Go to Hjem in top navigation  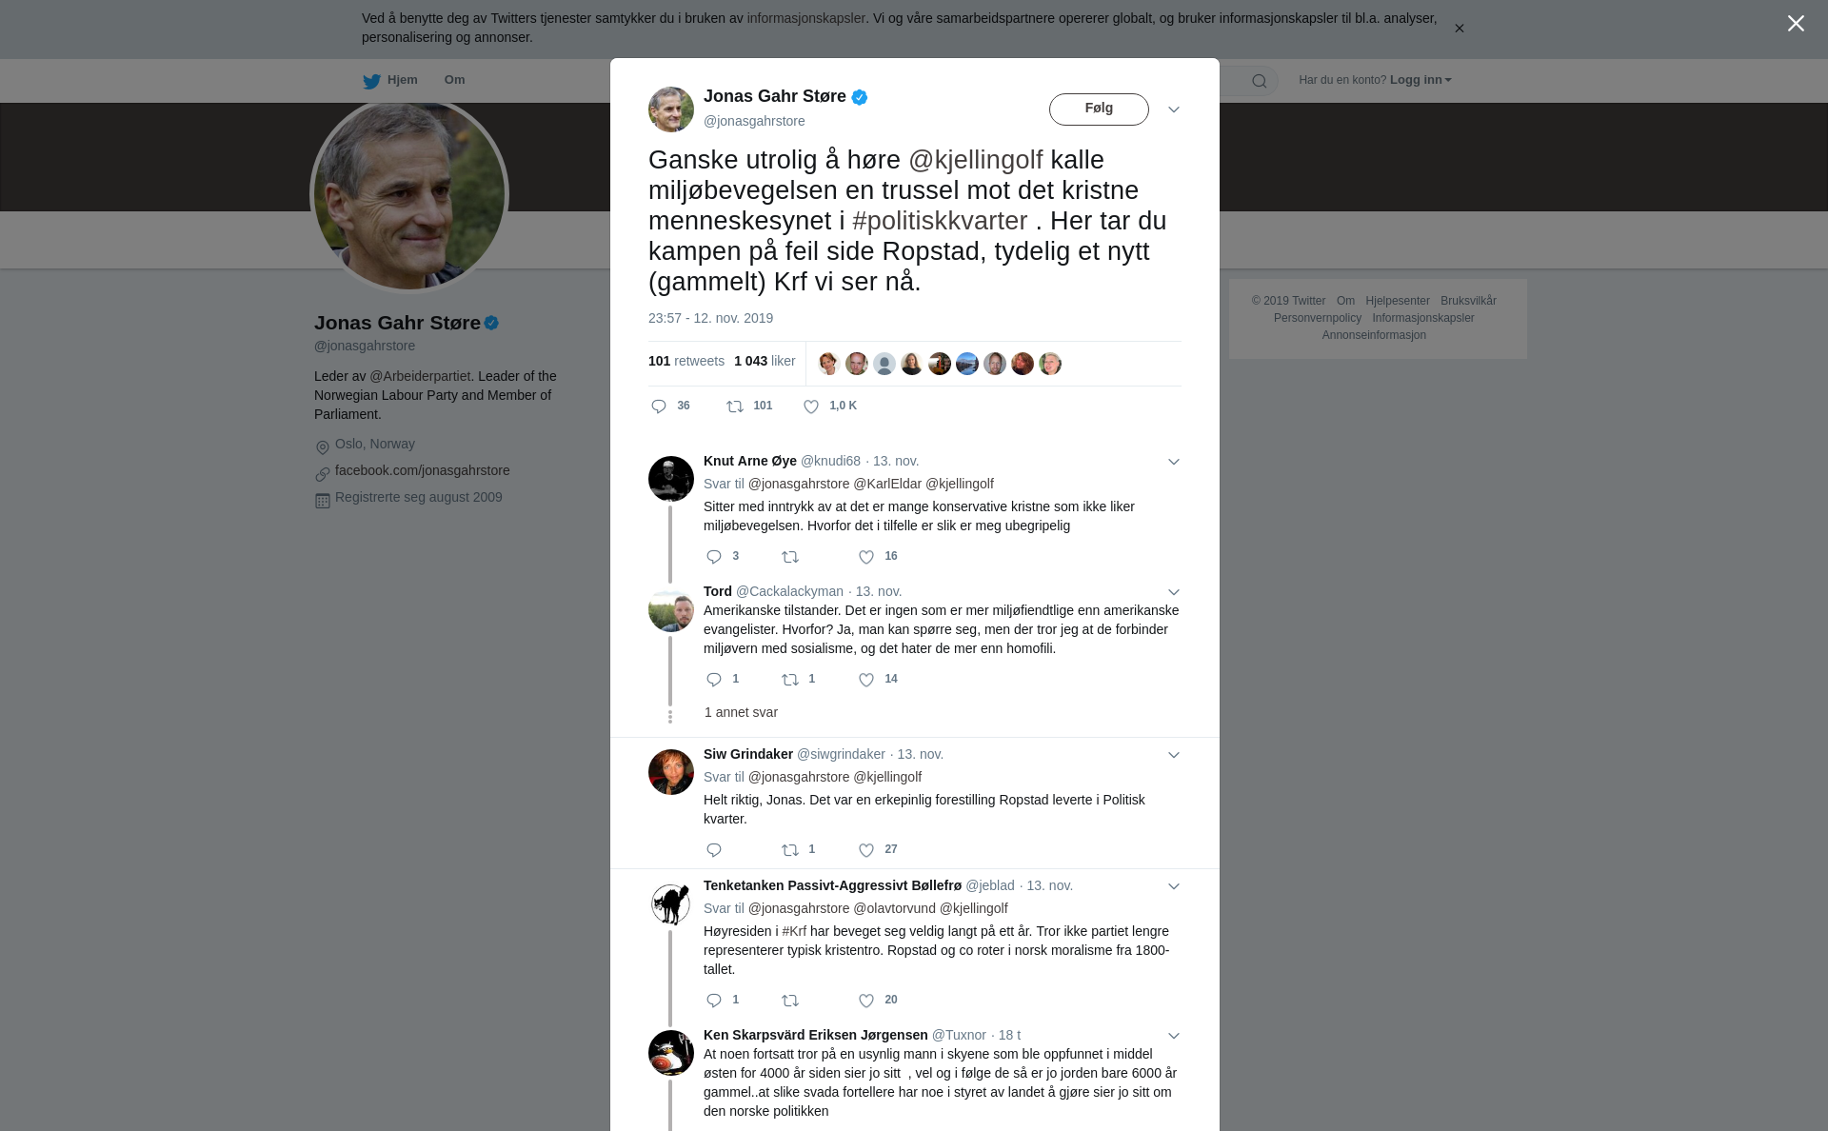(390, 80)
